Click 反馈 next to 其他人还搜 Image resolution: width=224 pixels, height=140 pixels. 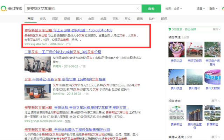(x=189, y=137)
